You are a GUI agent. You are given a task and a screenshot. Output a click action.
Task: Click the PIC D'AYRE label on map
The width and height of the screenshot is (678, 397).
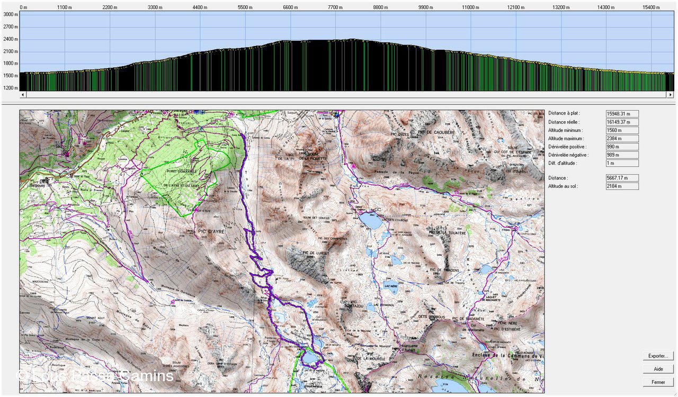(209, 231)
